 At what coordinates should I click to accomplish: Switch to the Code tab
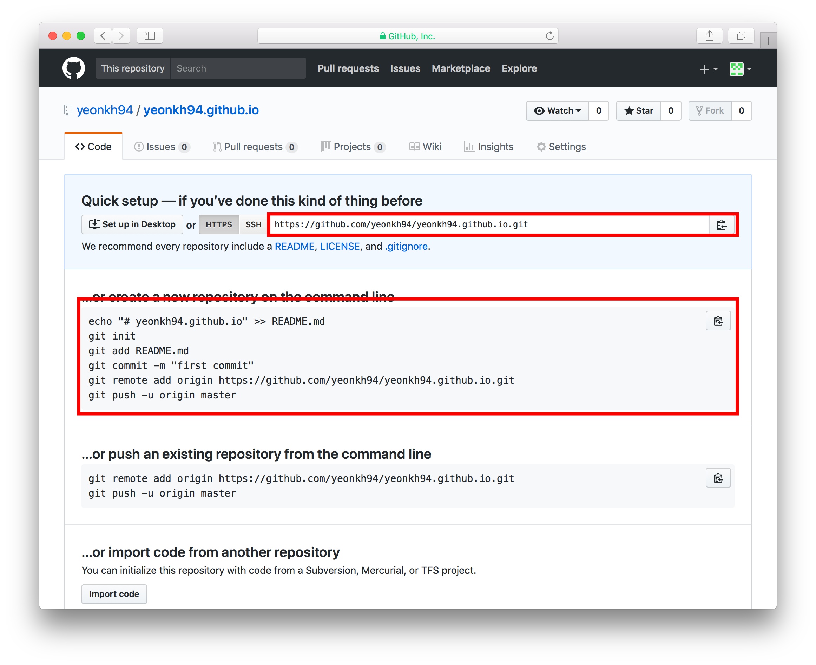pyautogui.click(x=93, y=147)
